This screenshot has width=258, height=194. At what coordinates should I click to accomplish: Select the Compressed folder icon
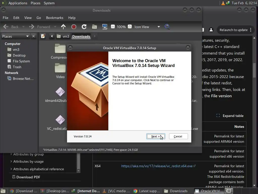click(x=60, y=48)
